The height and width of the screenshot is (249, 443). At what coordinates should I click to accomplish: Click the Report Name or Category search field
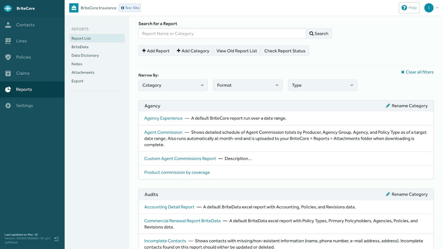click(222, 33)
